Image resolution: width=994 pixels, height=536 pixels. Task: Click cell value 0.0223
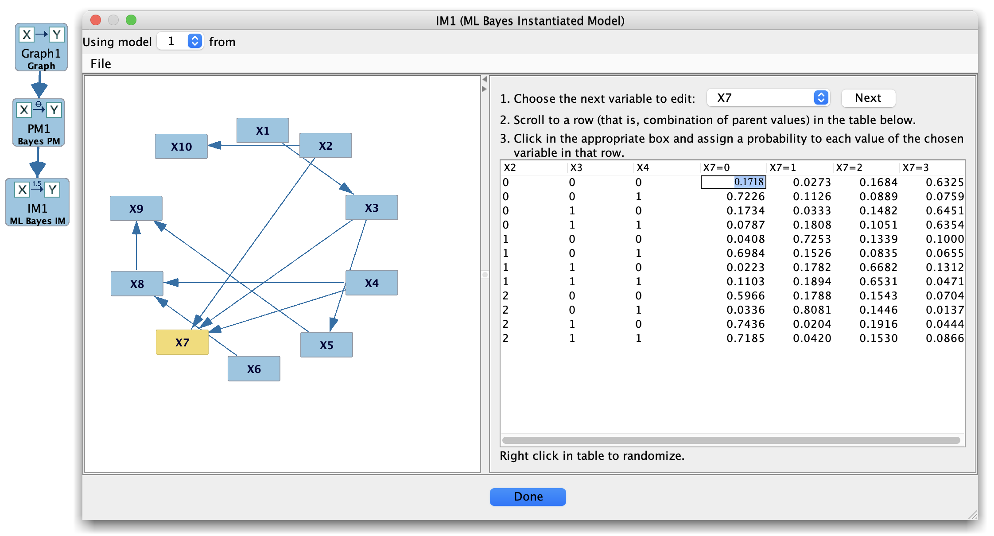745,267
